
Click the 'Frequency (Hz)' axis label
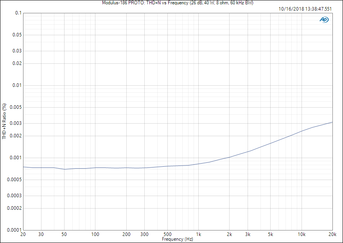[x=178, y=239]
